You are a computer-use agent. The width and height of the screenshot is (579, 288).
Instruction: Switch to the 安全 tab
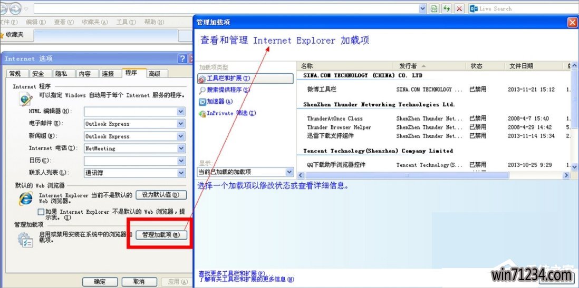(38, 74)
